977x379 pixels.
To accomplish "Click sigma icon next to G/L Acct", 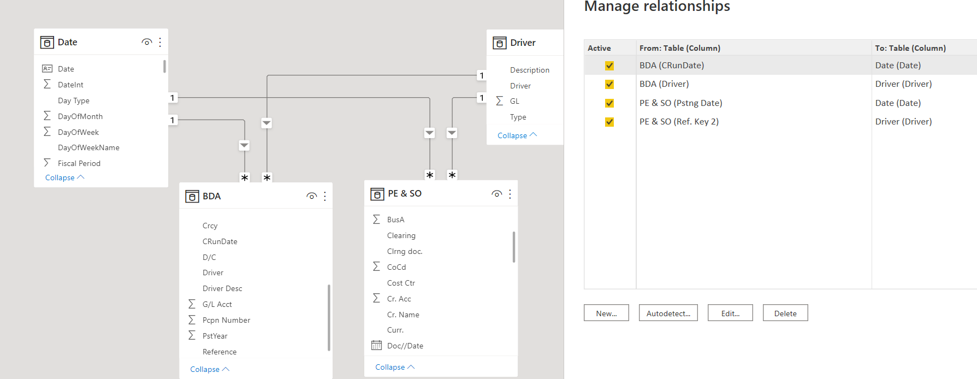I will coord(192,304).
